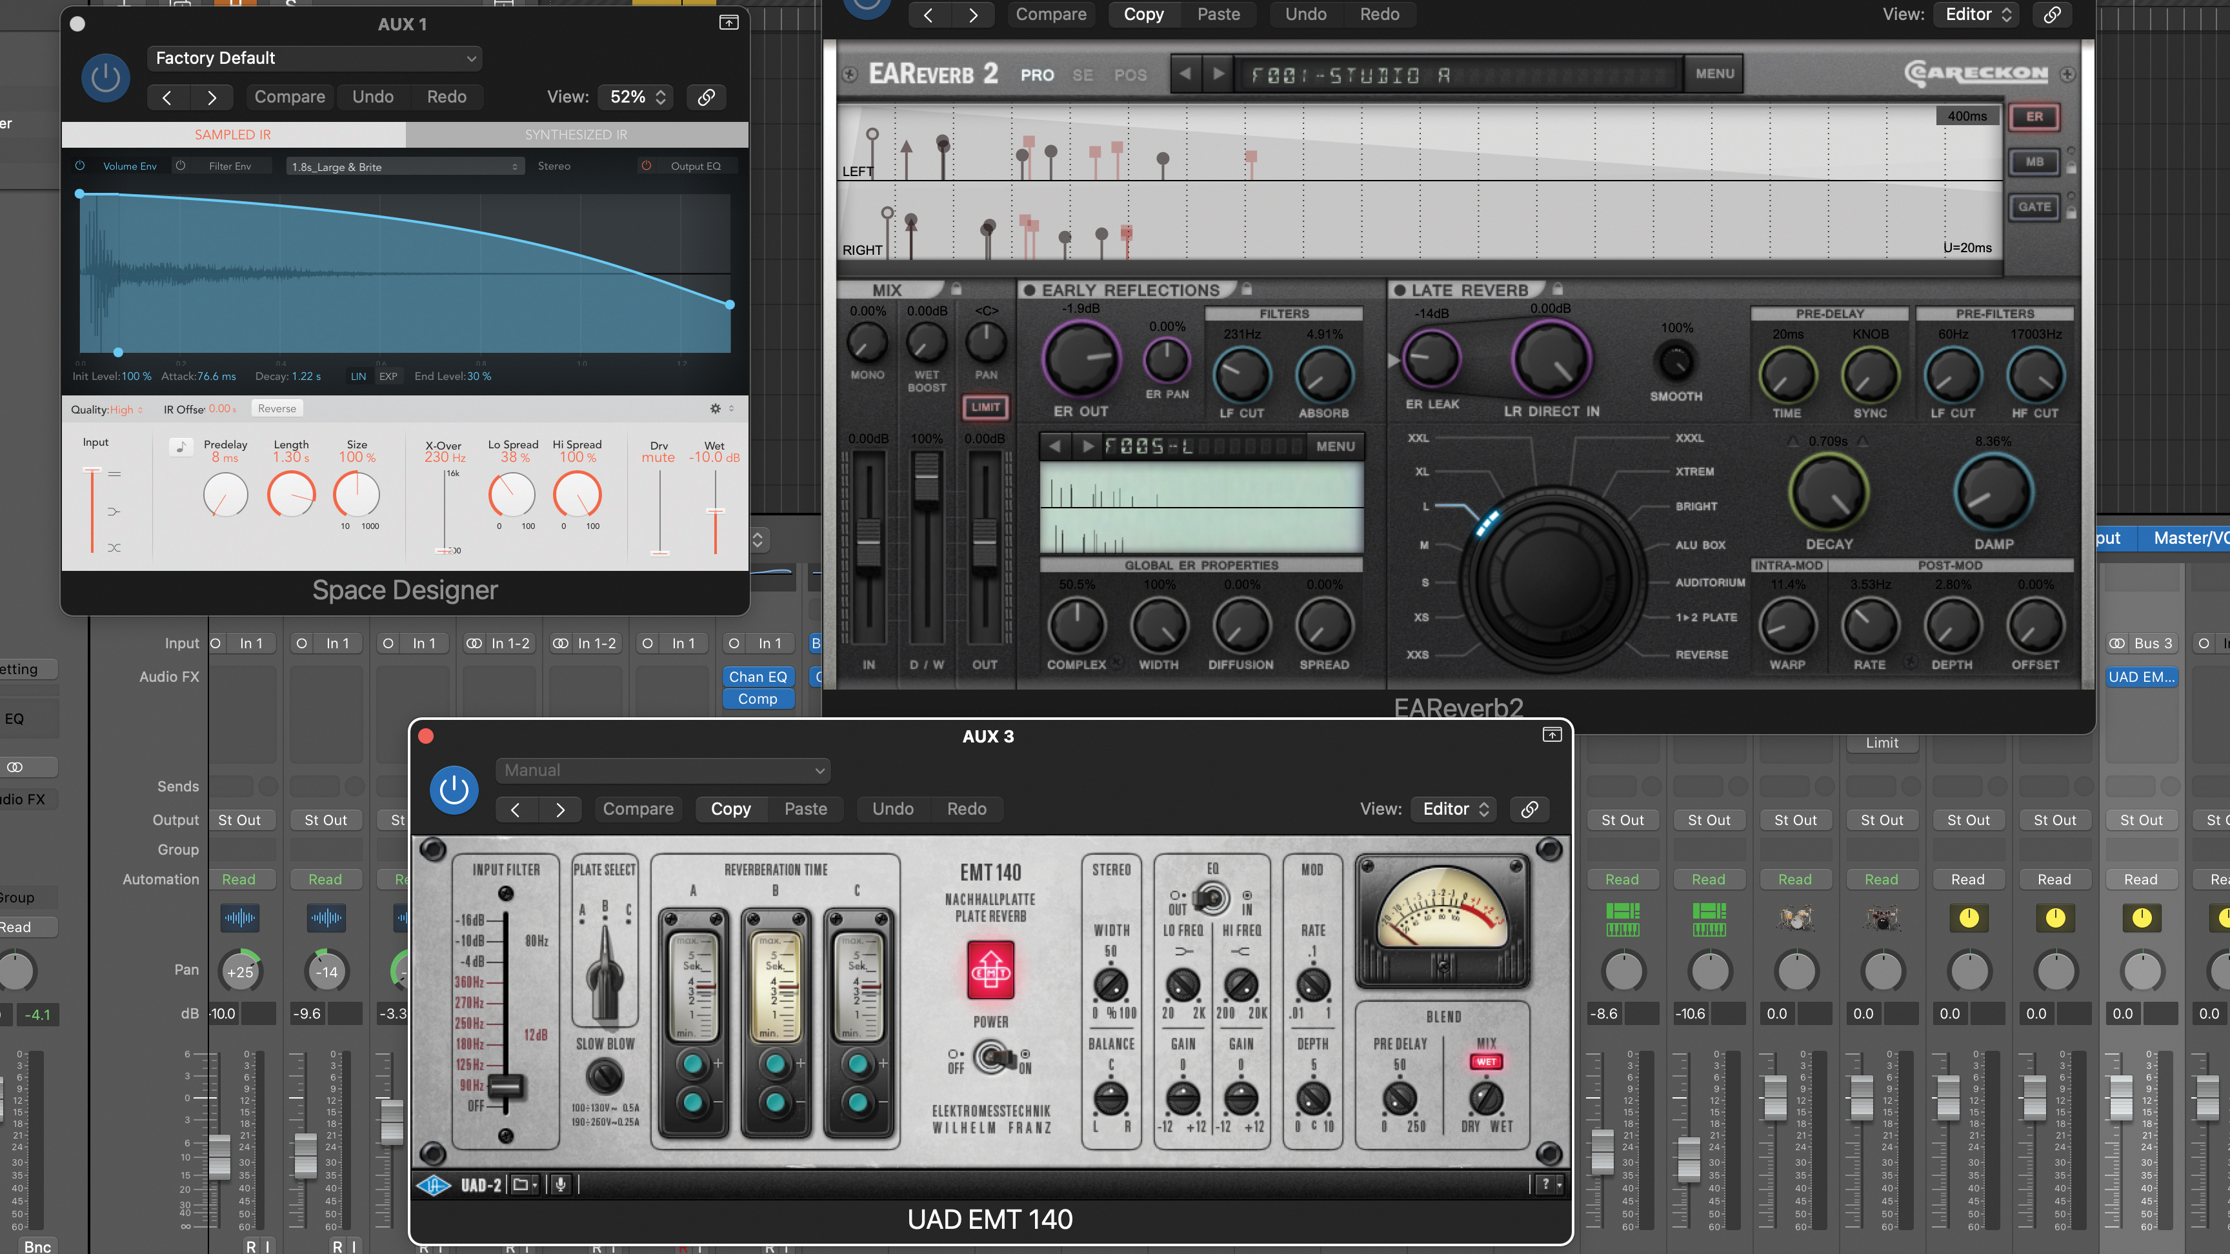Click Pan knob showing +25

click(x=240, y=972)
